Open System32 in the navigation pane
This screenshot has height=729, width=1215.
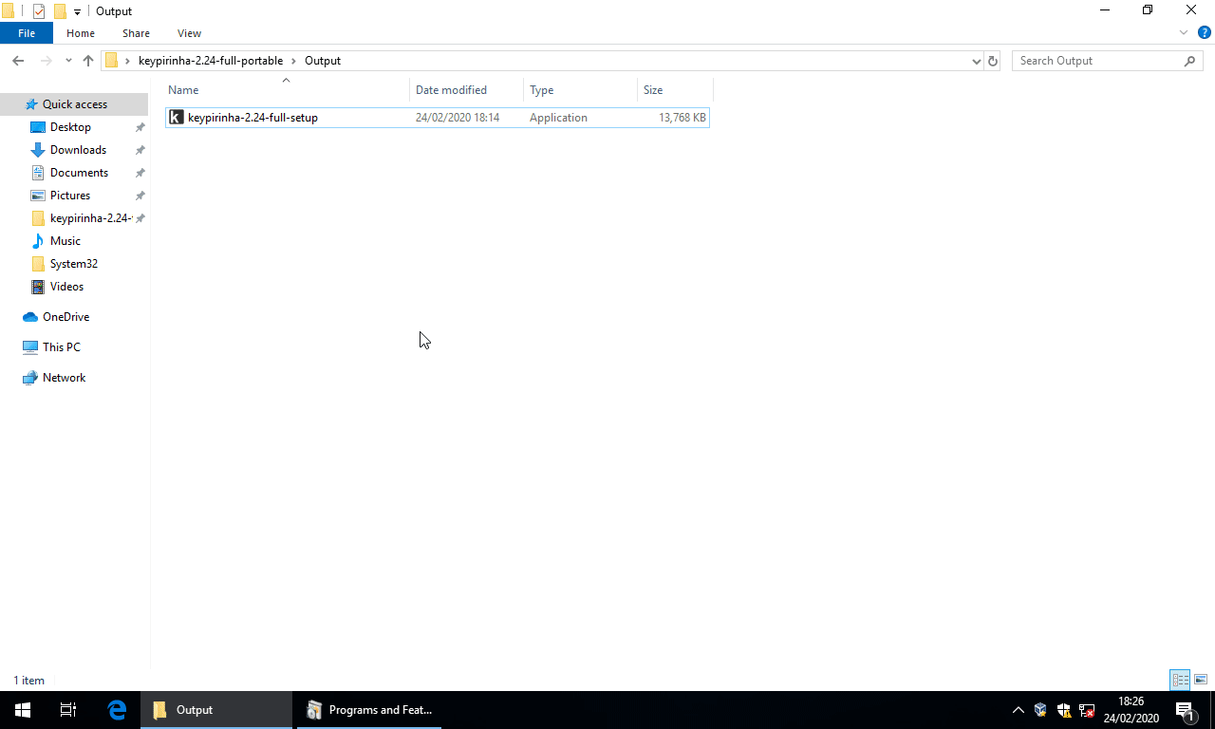74,264
